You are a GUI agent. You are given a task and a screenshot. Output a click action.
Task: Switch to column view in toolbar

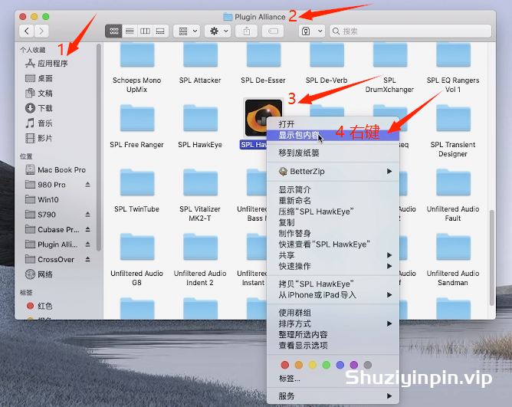[145, 31]
